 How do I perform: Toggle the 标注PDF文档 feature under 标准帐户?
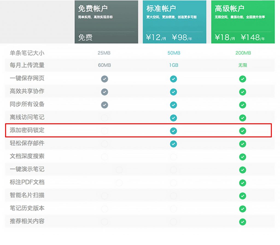173,183
